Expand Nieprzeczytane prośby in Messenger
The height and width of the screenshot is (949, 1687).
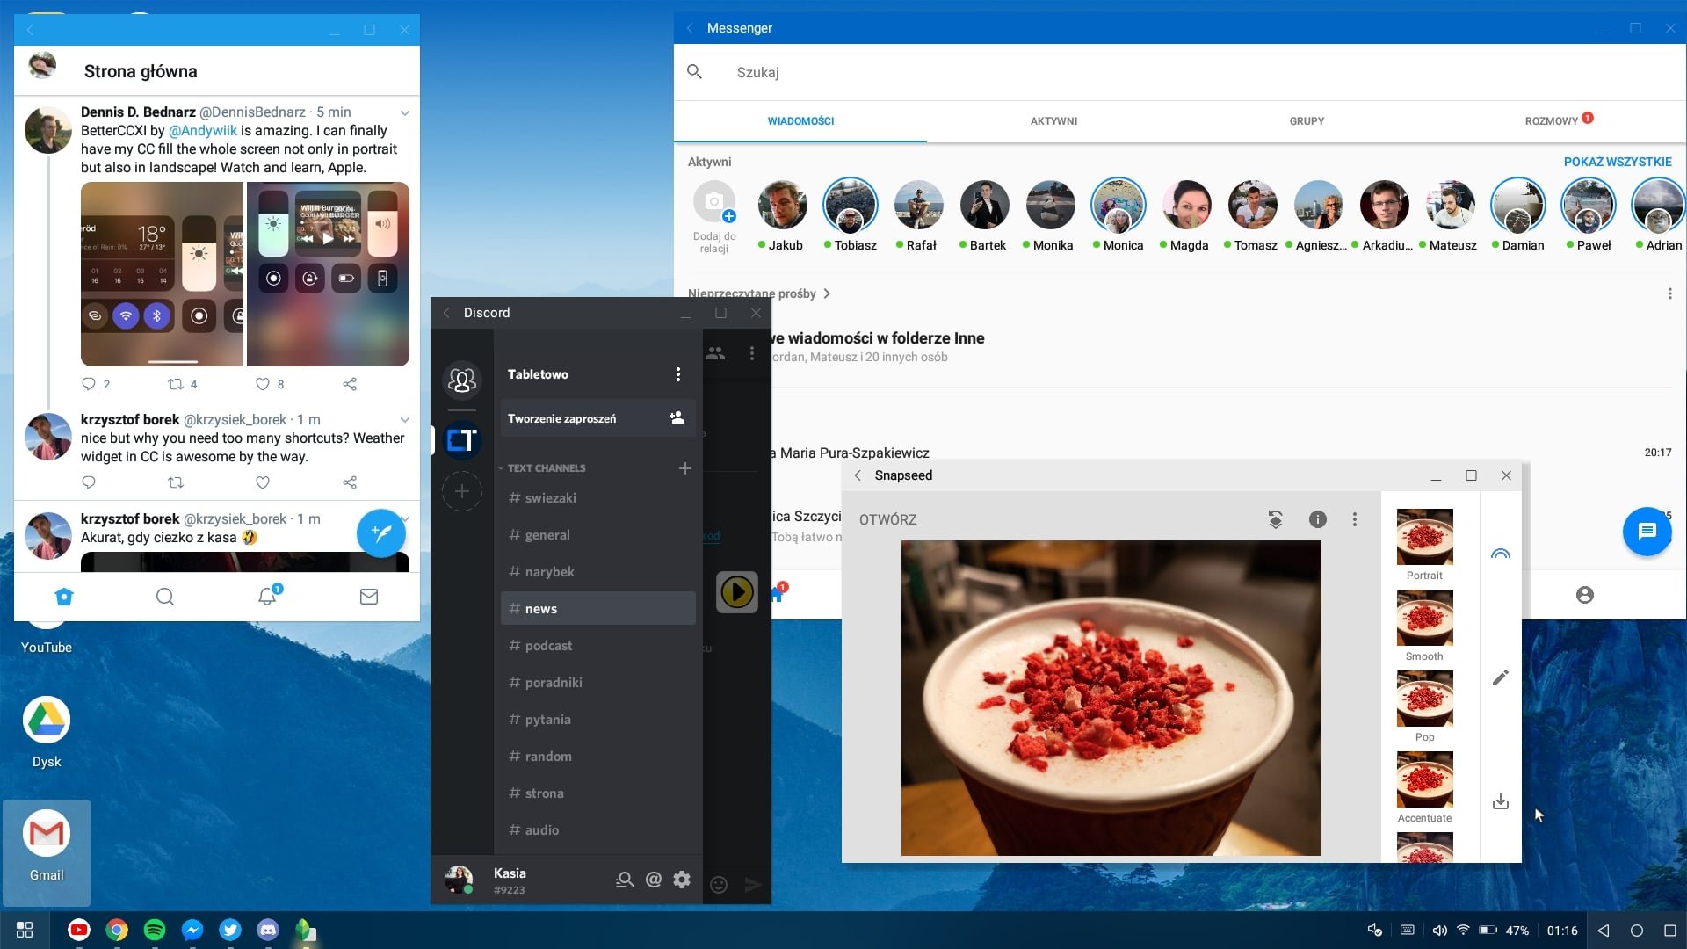[759, 293]
